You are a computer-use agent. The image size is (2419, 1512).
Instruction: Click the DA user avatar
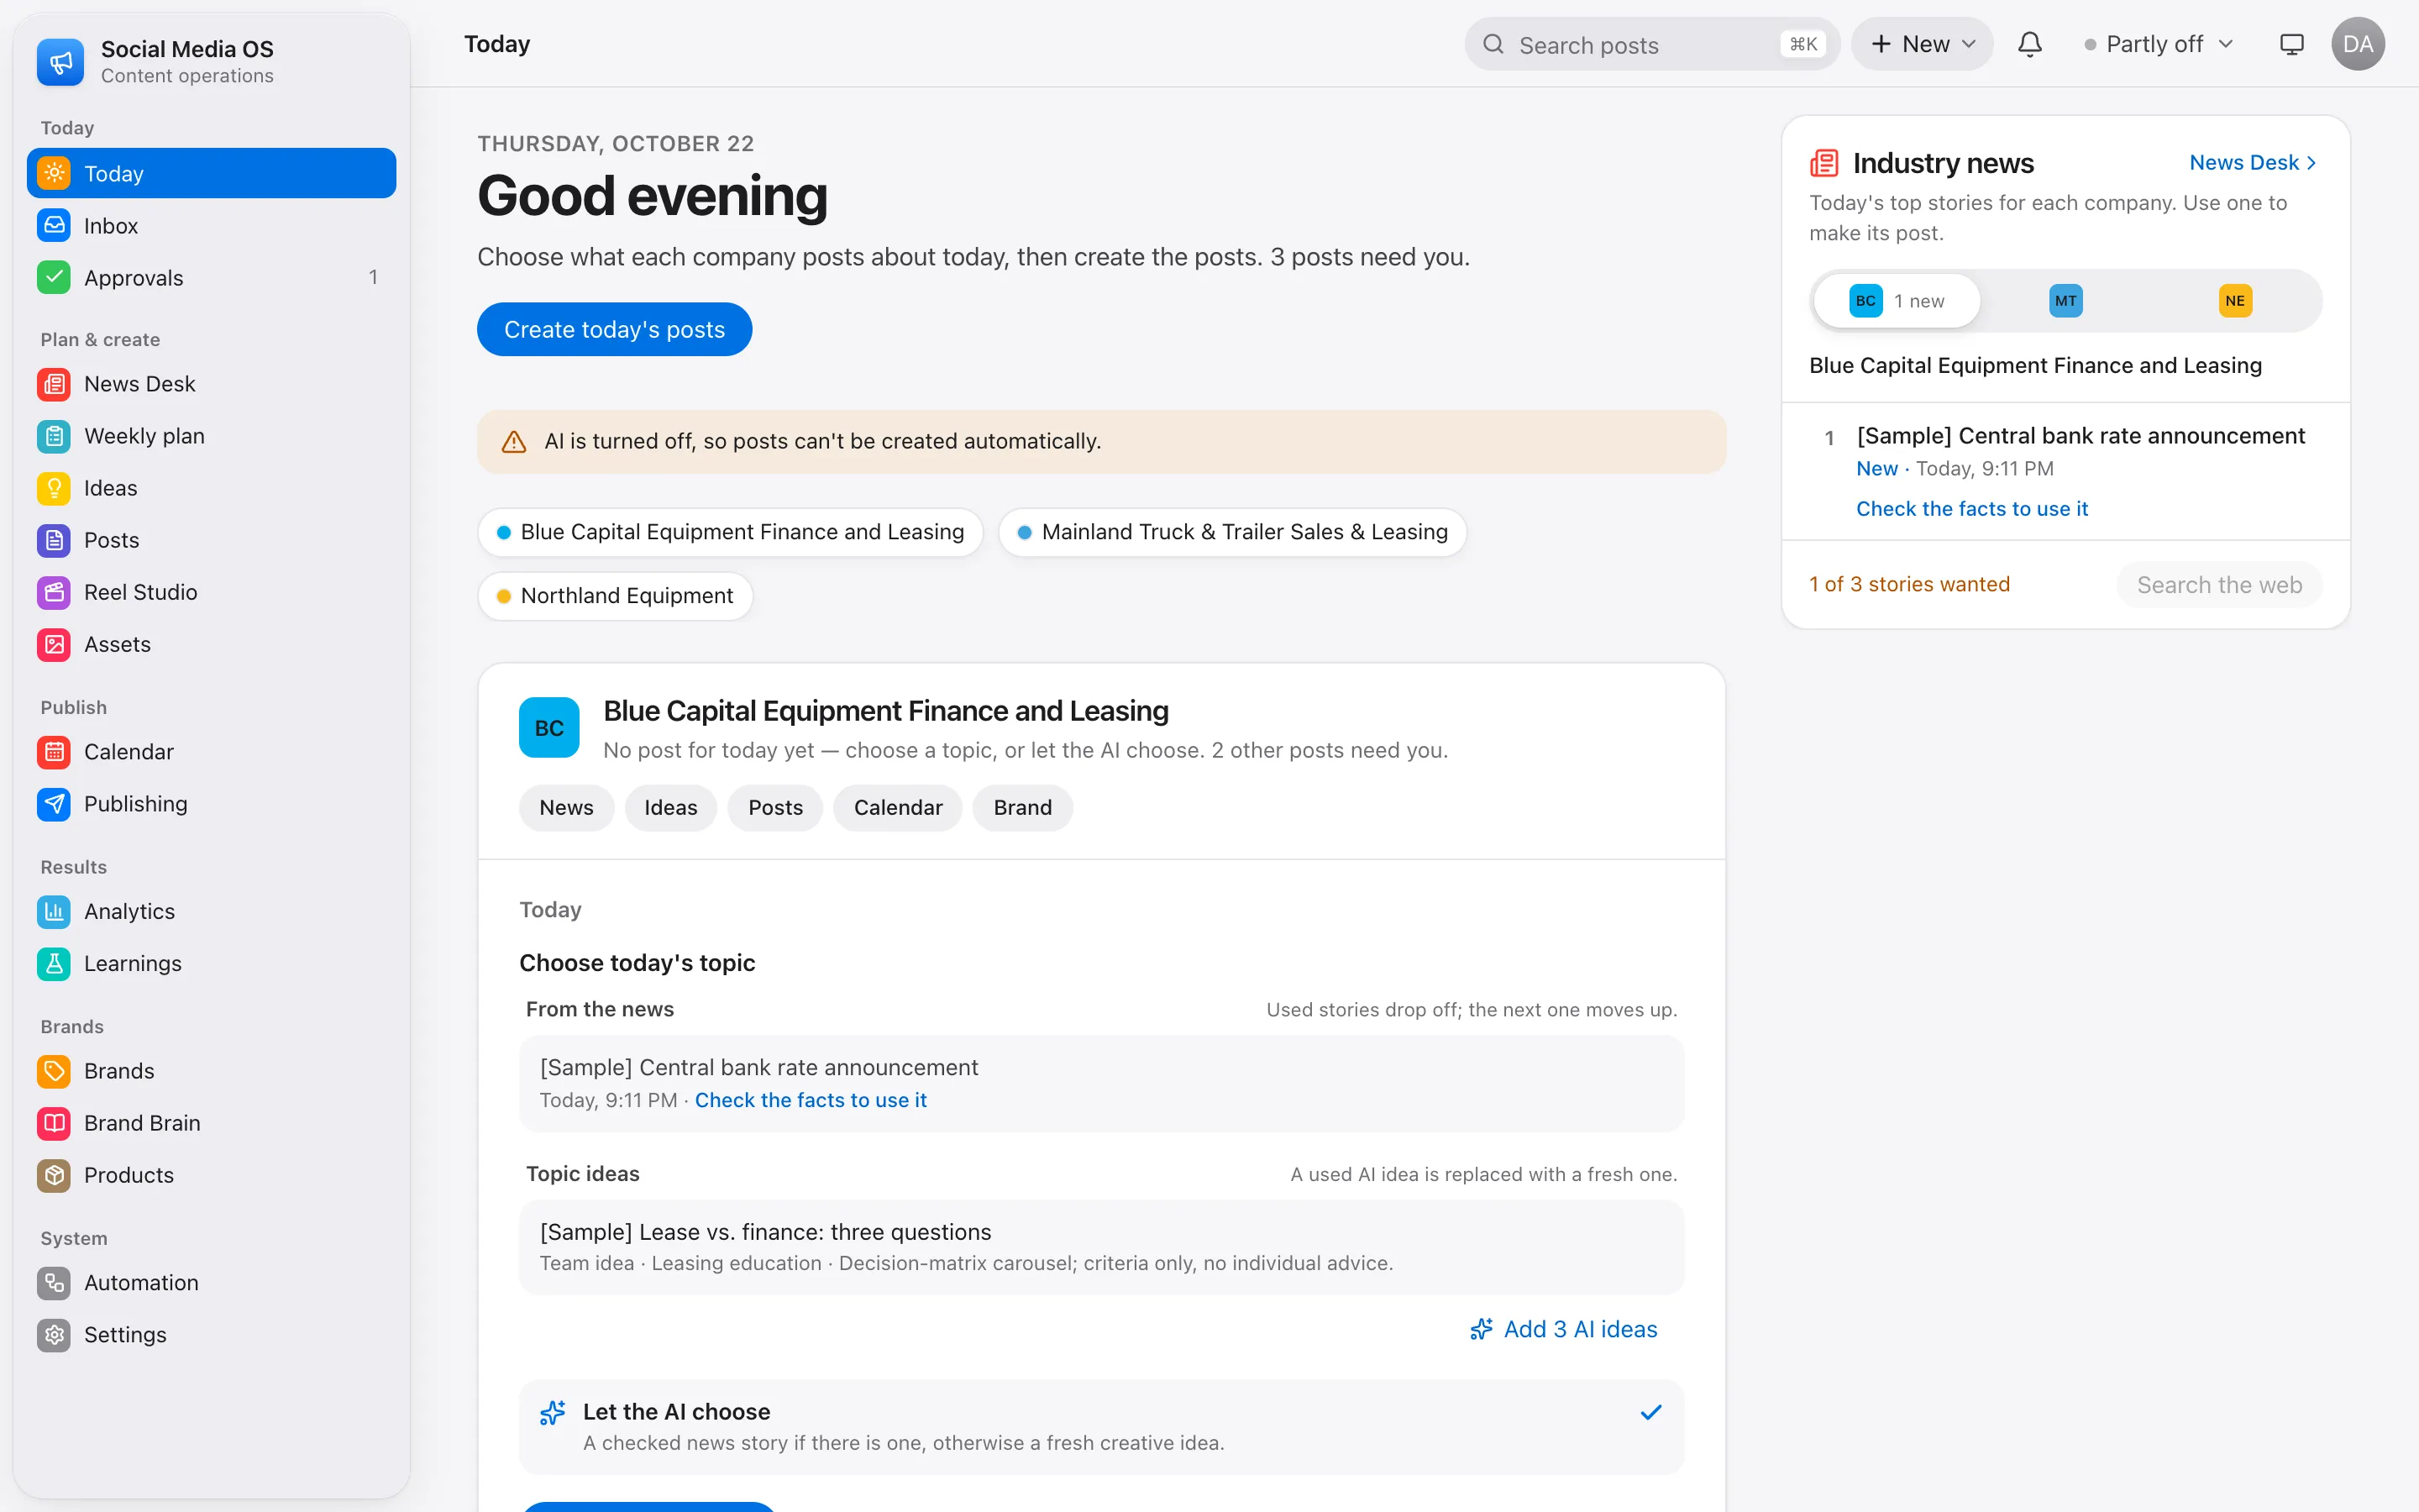2358,44
